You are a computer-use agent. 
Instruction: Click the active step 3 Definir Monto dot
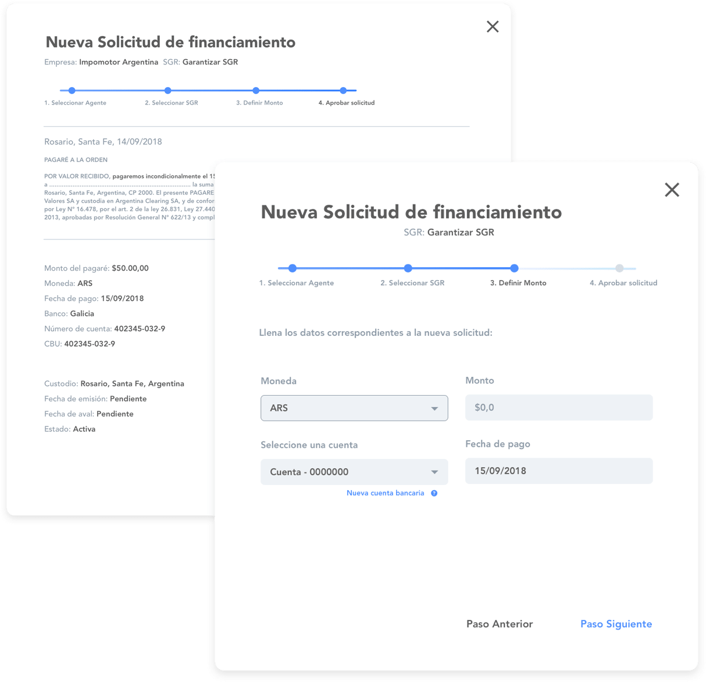coord(514,268)
